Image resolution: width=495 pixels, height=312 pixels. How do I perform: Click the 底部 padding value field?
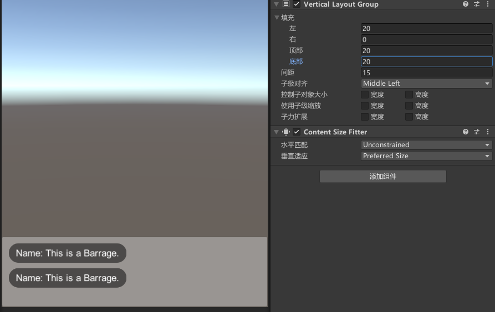(x=426, y=61)
